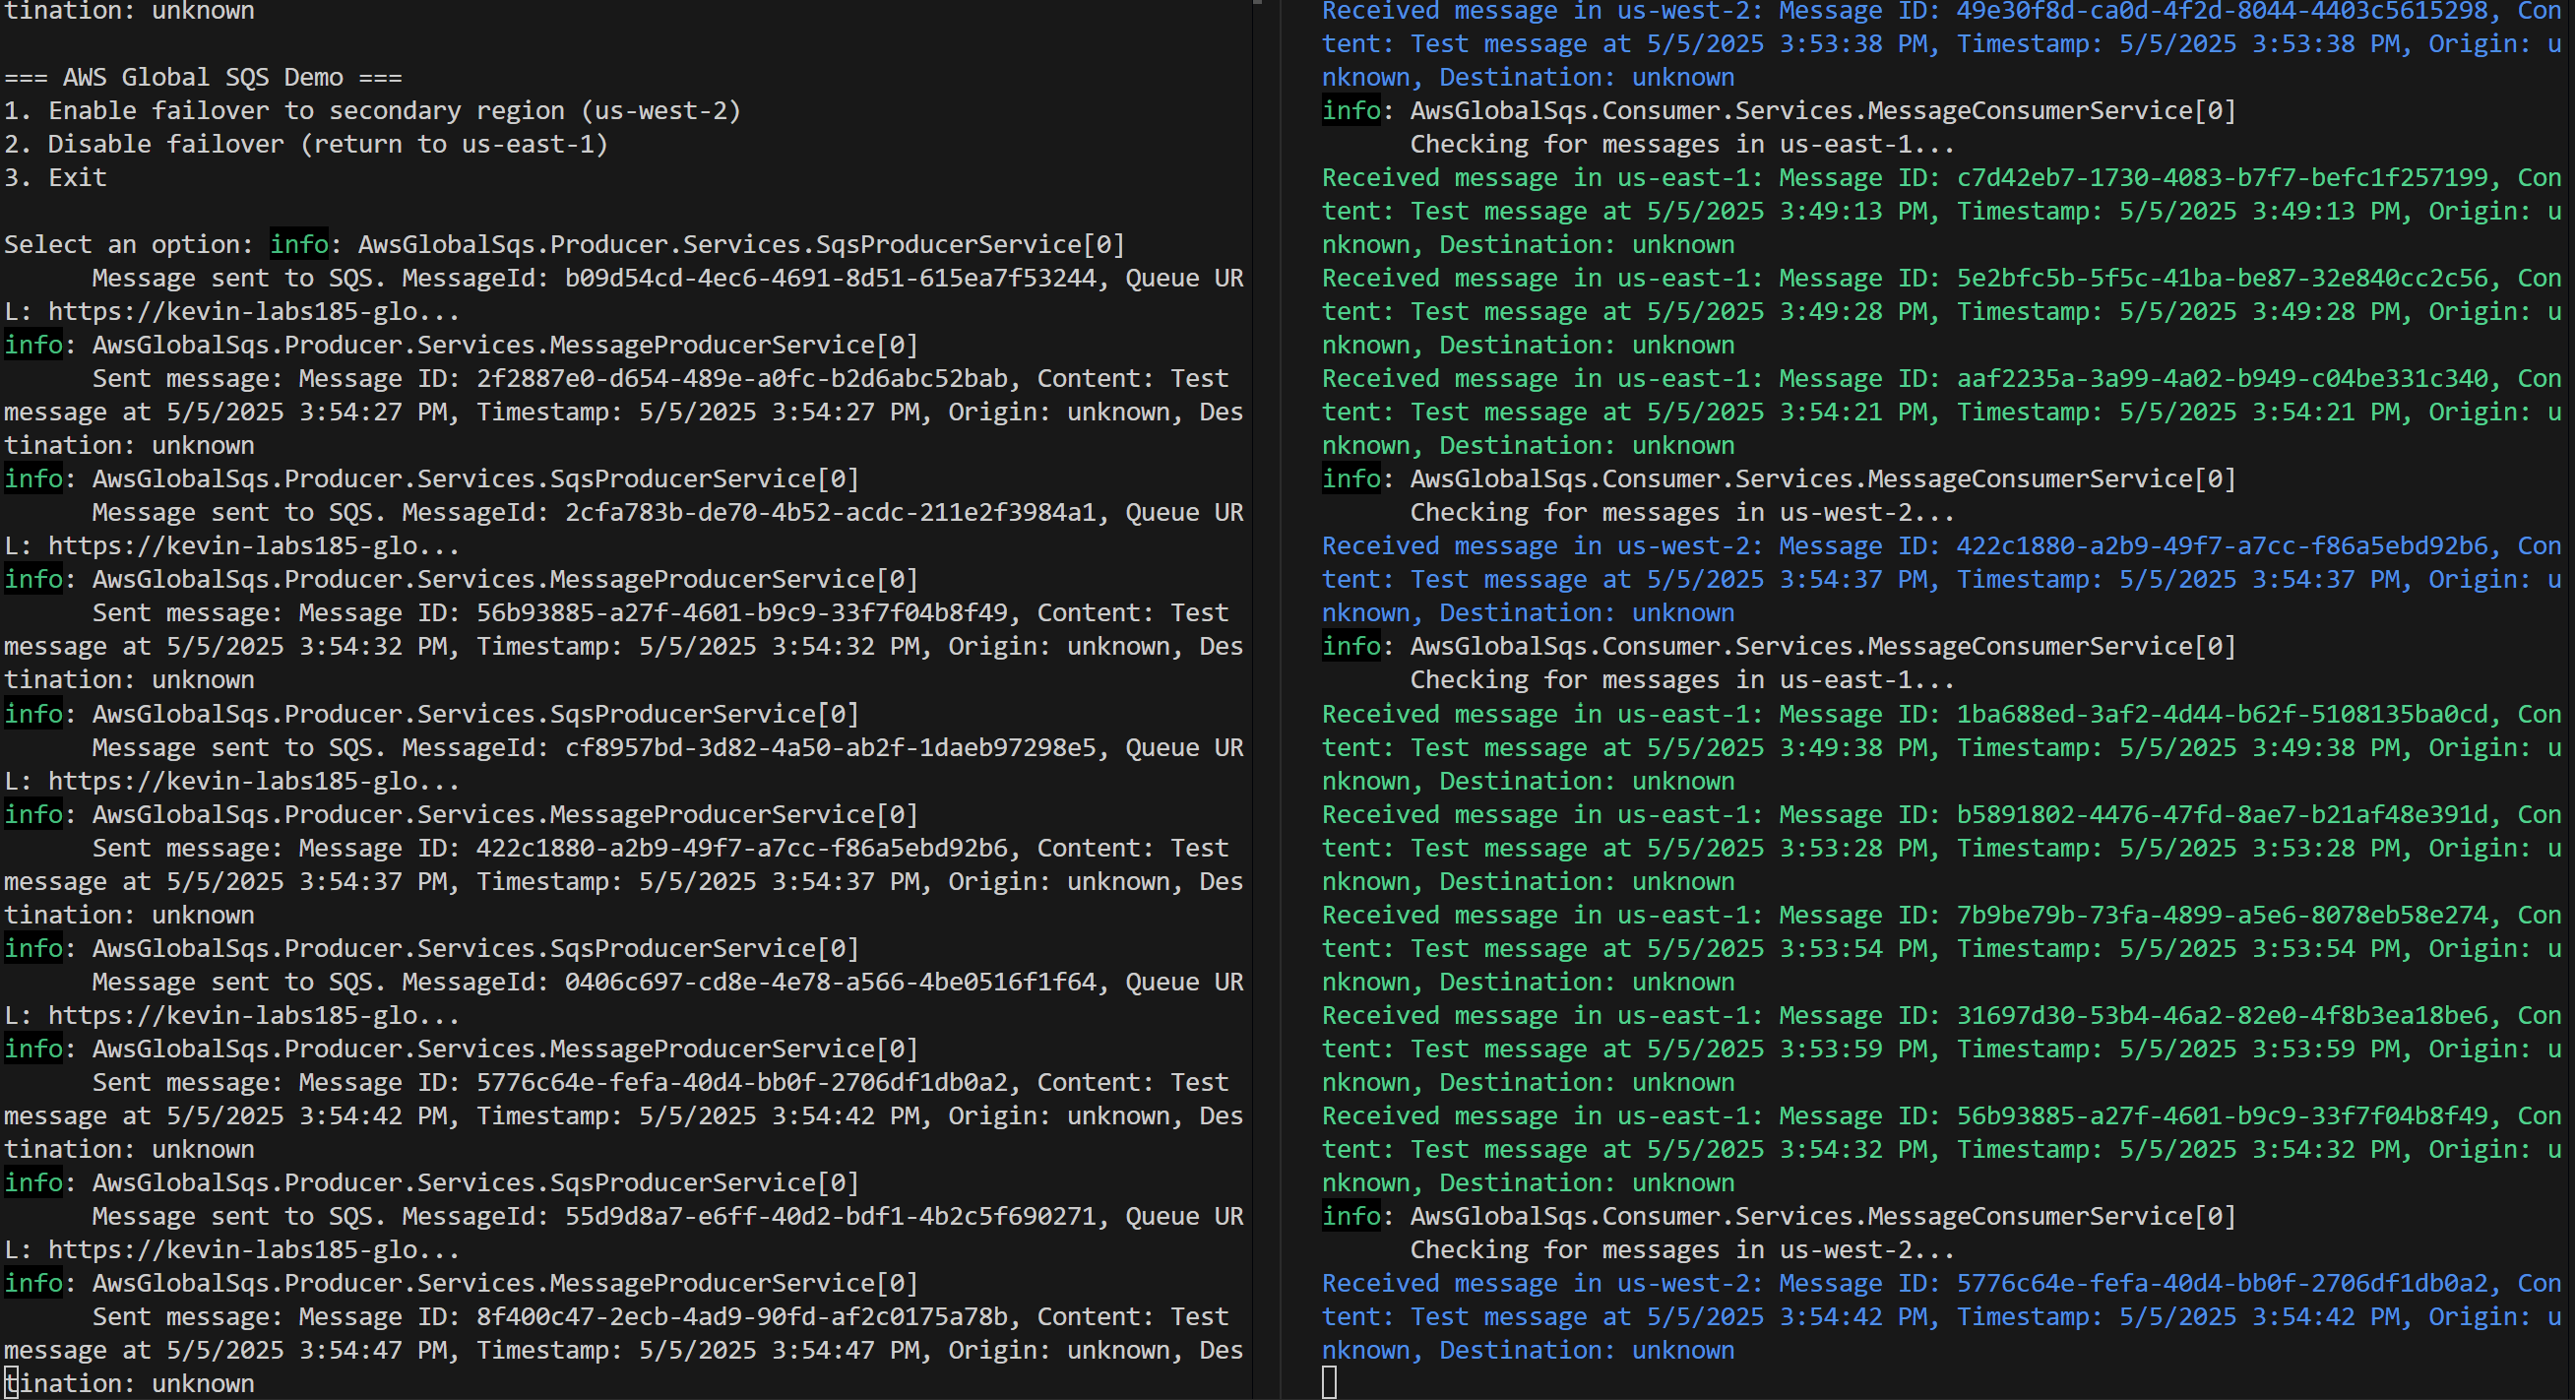Click received Message ID 56b93885-a27f-4601-b9c9-33f7f04b8f49 in consumer pane

point(2222,1116)
